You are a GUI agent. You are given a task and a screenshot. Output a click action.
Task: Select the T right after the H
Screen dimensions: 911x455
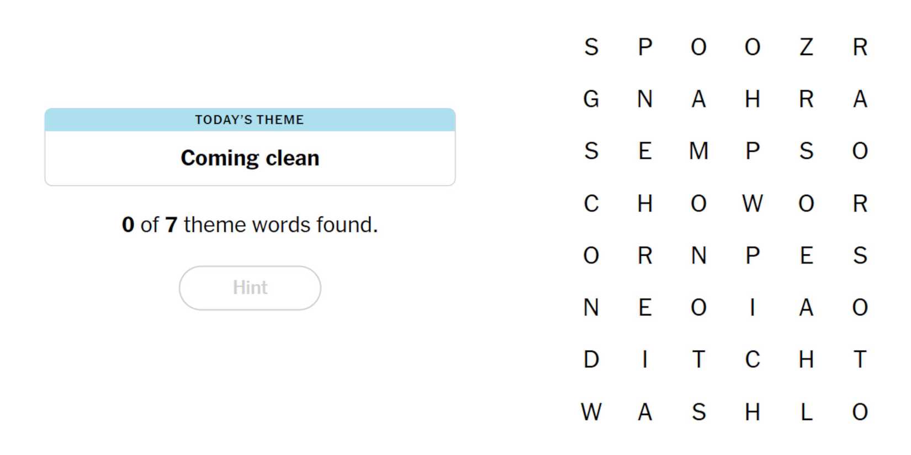click(860, 360)
